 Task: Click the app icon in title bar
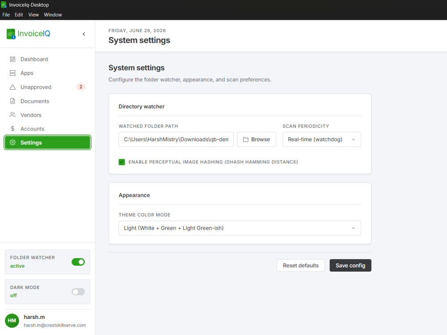[4, 4]
